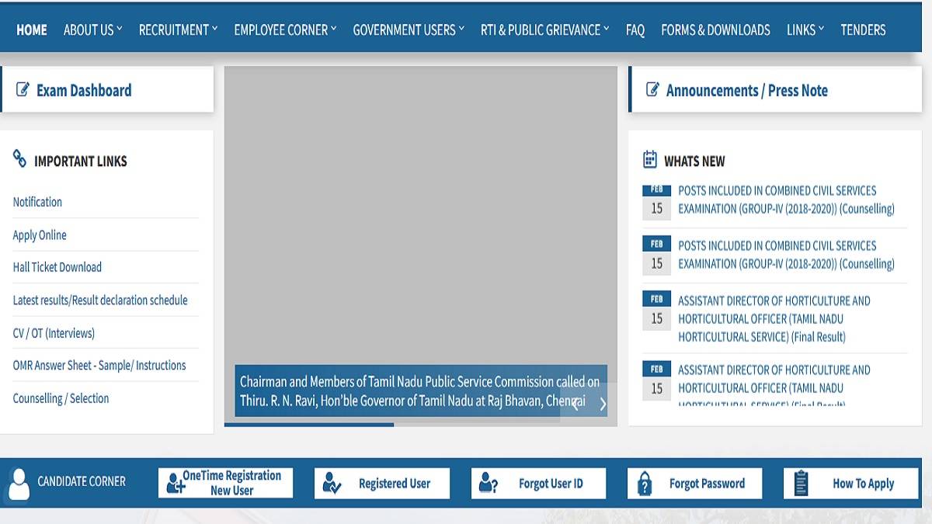The image size is (932, 524).
Task: Expand the Employee Corner dropdown
Action: pos(285,30)
